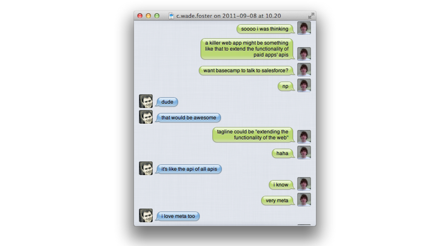Click avatar beside "very meta" bubble
This screenshot has height=246, width=436.
tap(304, 200)
